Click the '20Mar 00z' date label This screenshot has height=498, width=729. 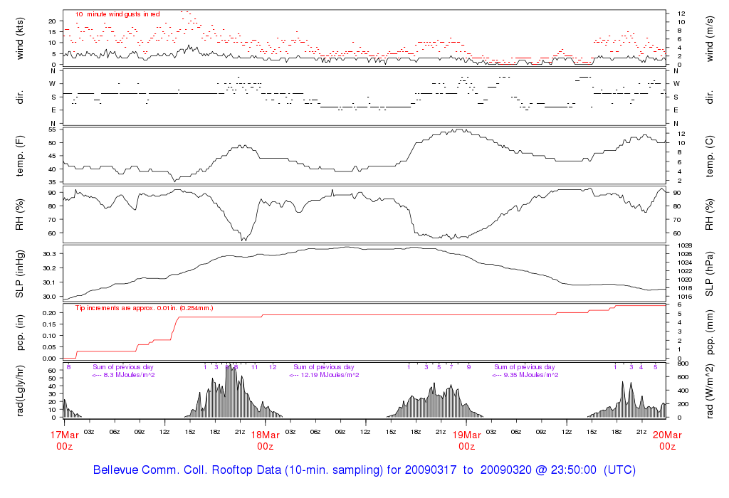[667, 440]
